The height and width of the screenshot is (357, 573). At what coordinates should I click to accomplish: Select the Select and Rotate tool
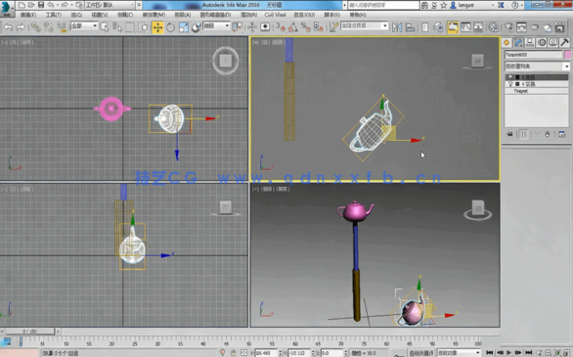[x=171, y=27]
